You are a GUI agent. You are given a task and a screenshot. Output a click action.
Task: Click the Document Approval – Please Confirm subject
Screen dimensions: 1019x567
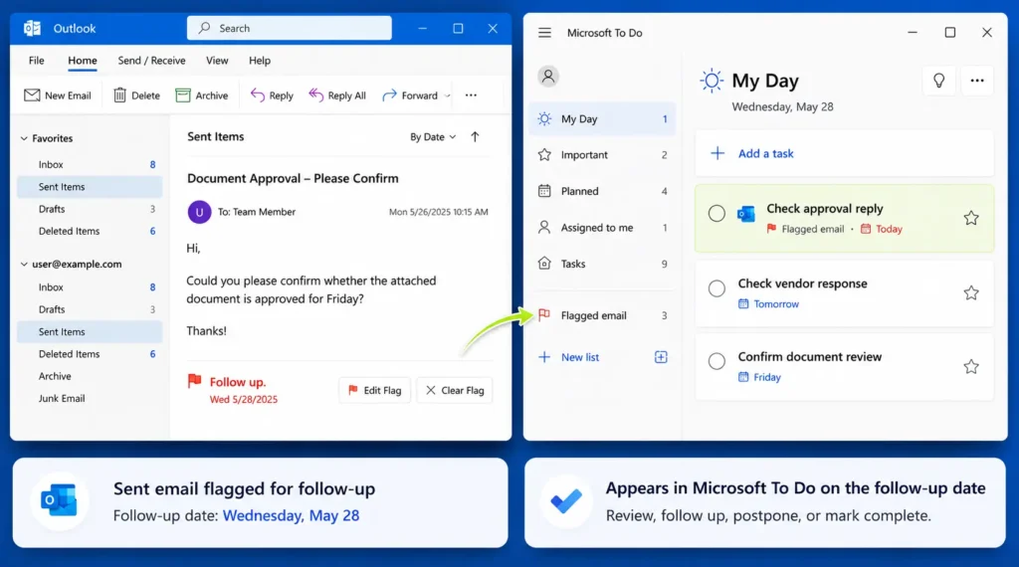pos(293,178)
